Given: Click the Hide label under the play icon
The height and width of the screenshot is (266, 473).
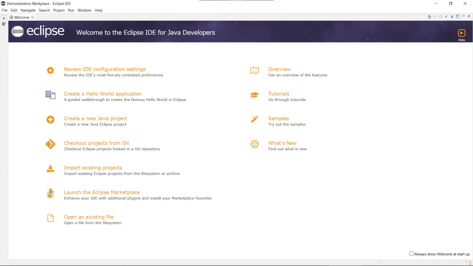Looking at the screenshot, I should pos(461,40).
